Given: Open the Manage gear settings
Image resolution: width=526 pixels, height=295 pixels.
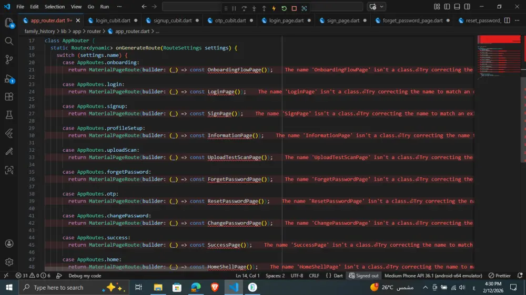Looking at the screenshot, I should click(x=9, y=262).
